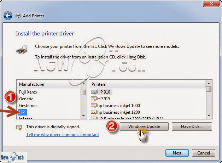This screenshot has height=163, width=222.
Task: Click Manufacturer list scroll down arrow
Action: click(x=83, y=116)
